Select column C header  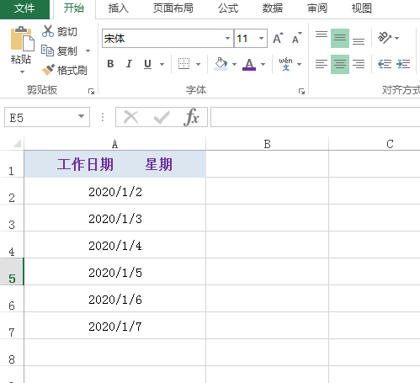pyautogui.click(x=375, y=144)
